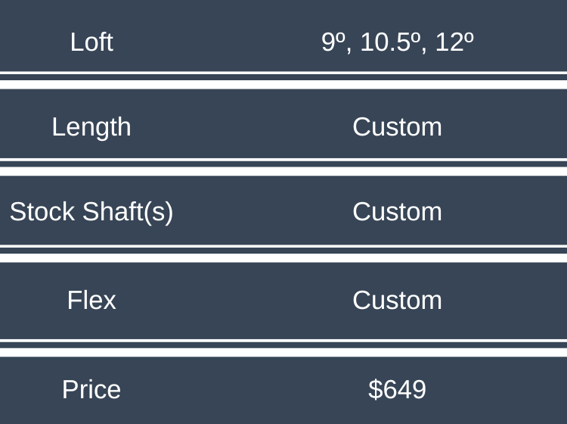Click the white divider below the Loft row
The width and height of the screenshot is (567, 424).
click(x=283, y=84)
